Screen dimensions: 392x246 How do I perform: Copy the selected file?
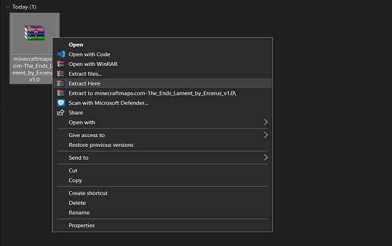(163, 180)
